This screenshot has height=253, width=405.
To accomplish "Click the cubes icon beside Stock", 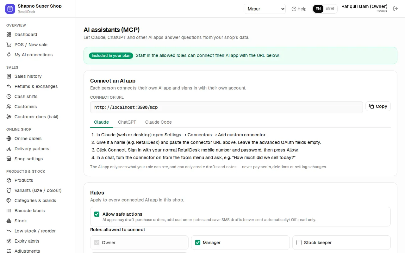I will point(9,221).
